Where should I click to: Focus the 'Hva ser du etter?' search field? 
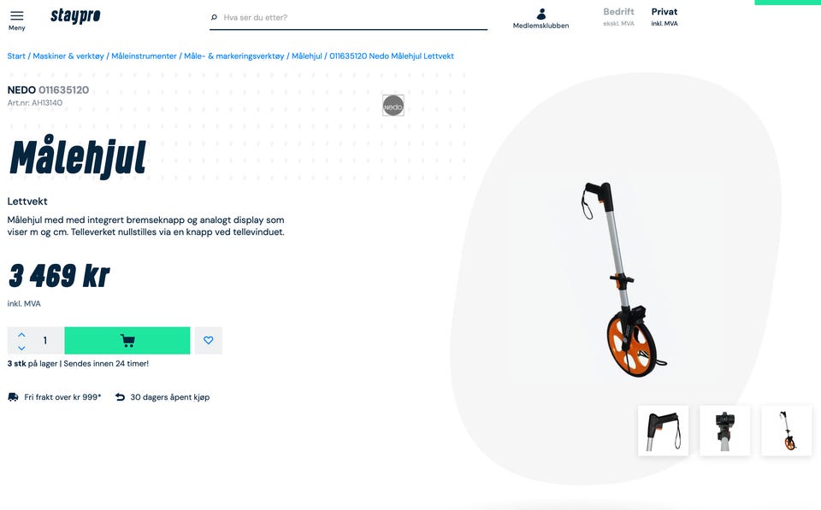coord(354,17)
